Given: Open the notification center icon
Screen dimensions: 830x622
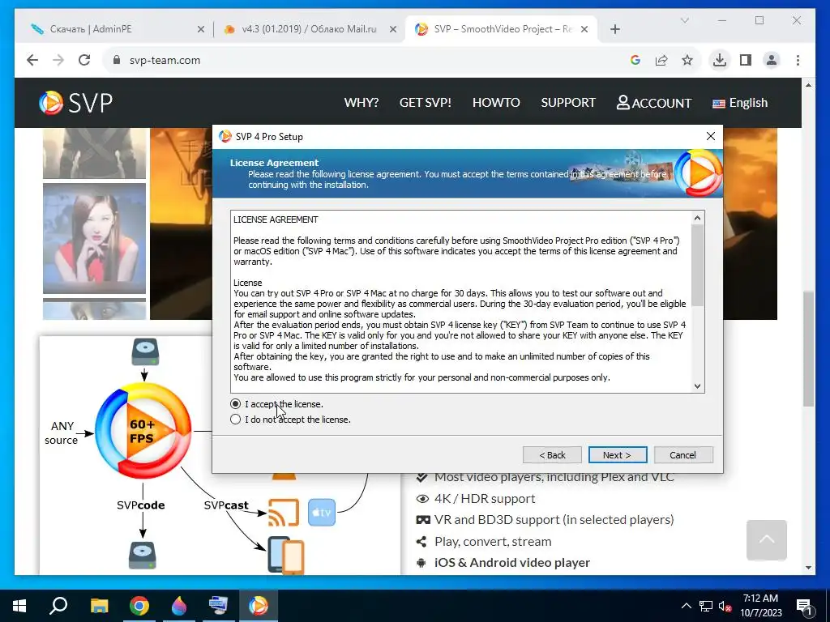Looking at the screenshot, I should (804, 606).
